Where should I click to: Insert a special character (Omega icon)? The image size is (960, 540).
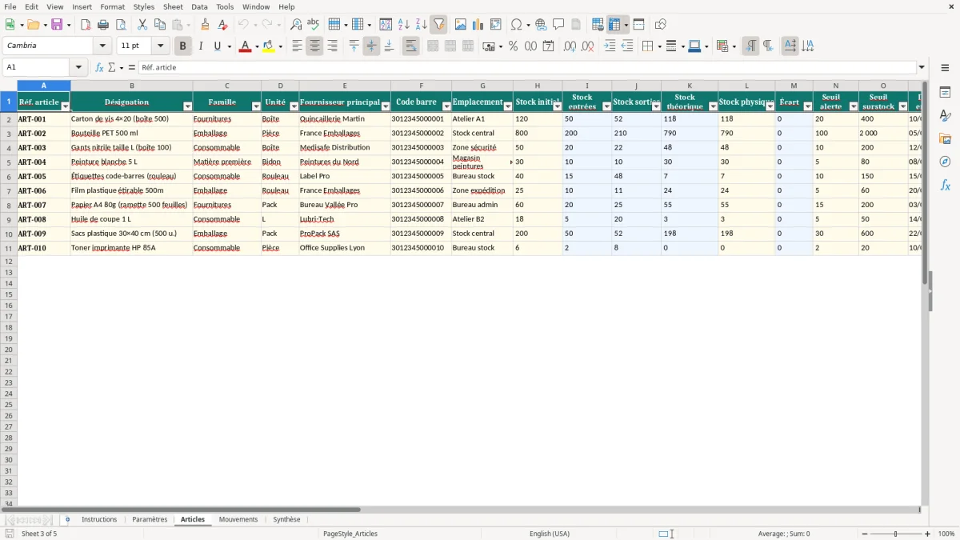(x=517, y=25)
